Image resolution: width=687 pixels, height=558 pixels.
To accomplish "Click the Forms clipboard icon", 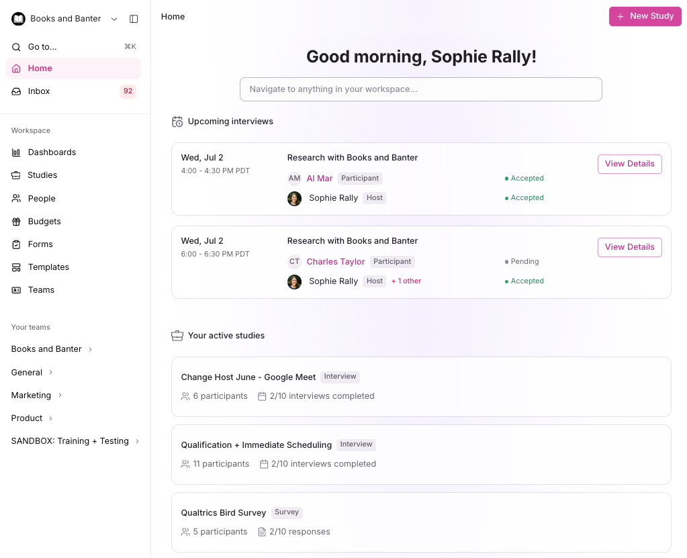I will click(x=16, y=244).
